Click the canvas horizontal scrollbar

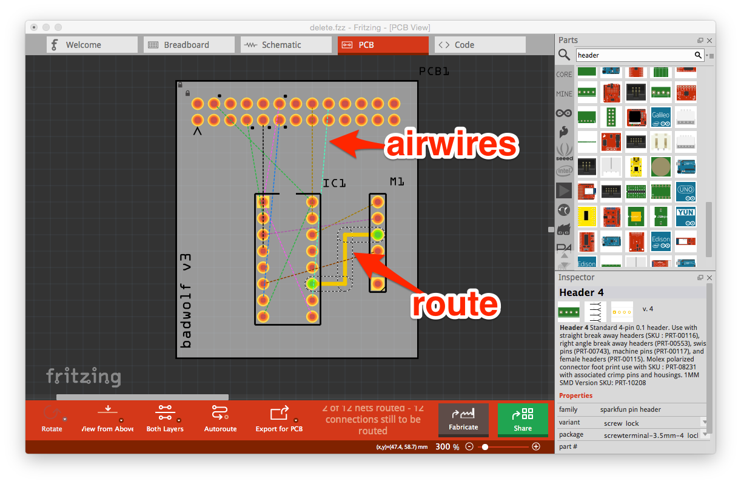click(142, 397)
